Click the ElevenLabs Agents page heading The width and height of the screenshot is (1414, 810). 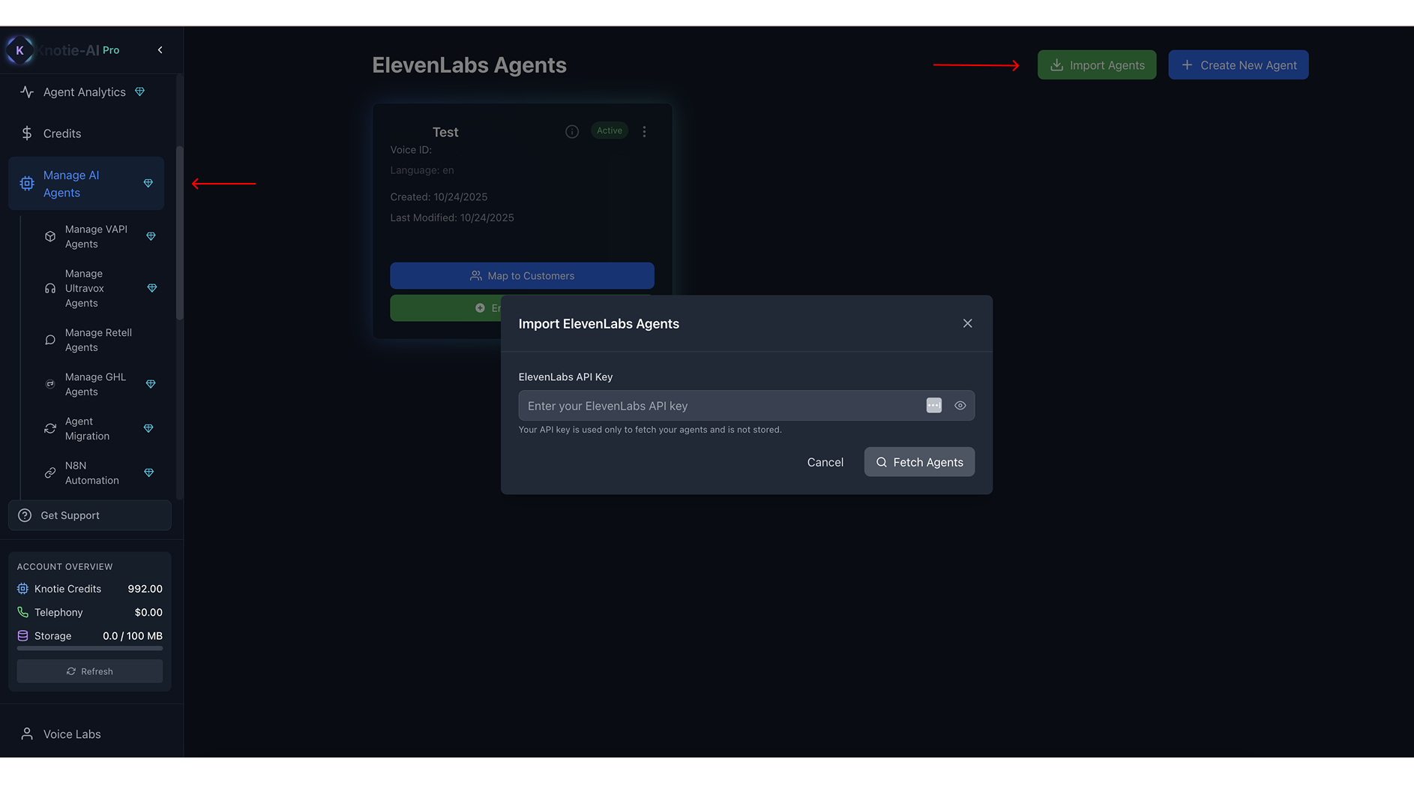click(x=469, y=66)
